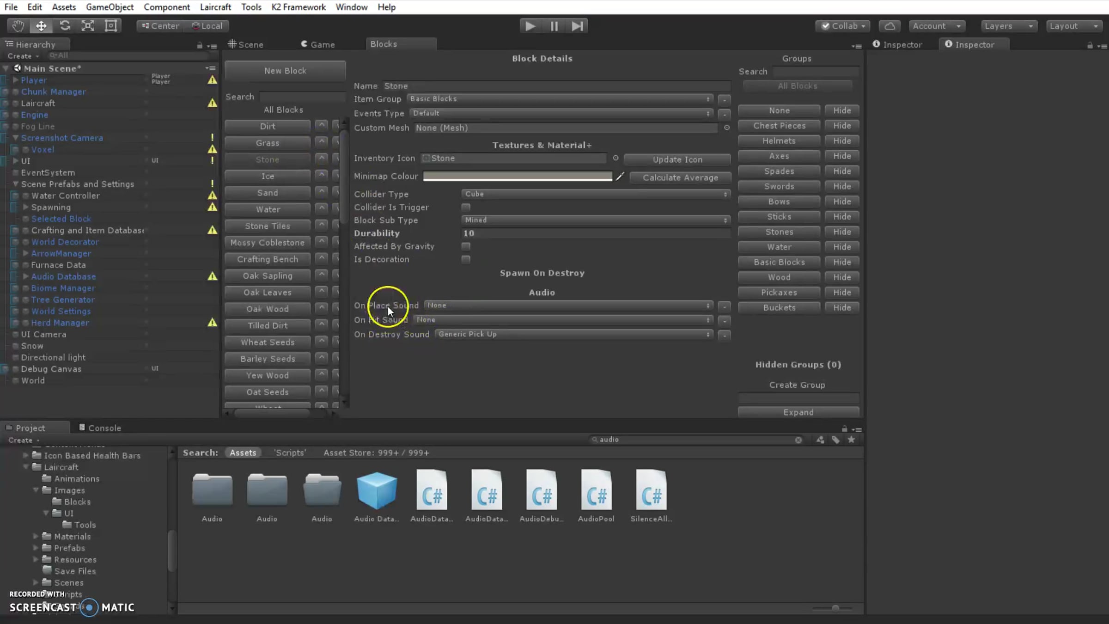
Task: Open the Cloud services icon
Action: point(890,26)
